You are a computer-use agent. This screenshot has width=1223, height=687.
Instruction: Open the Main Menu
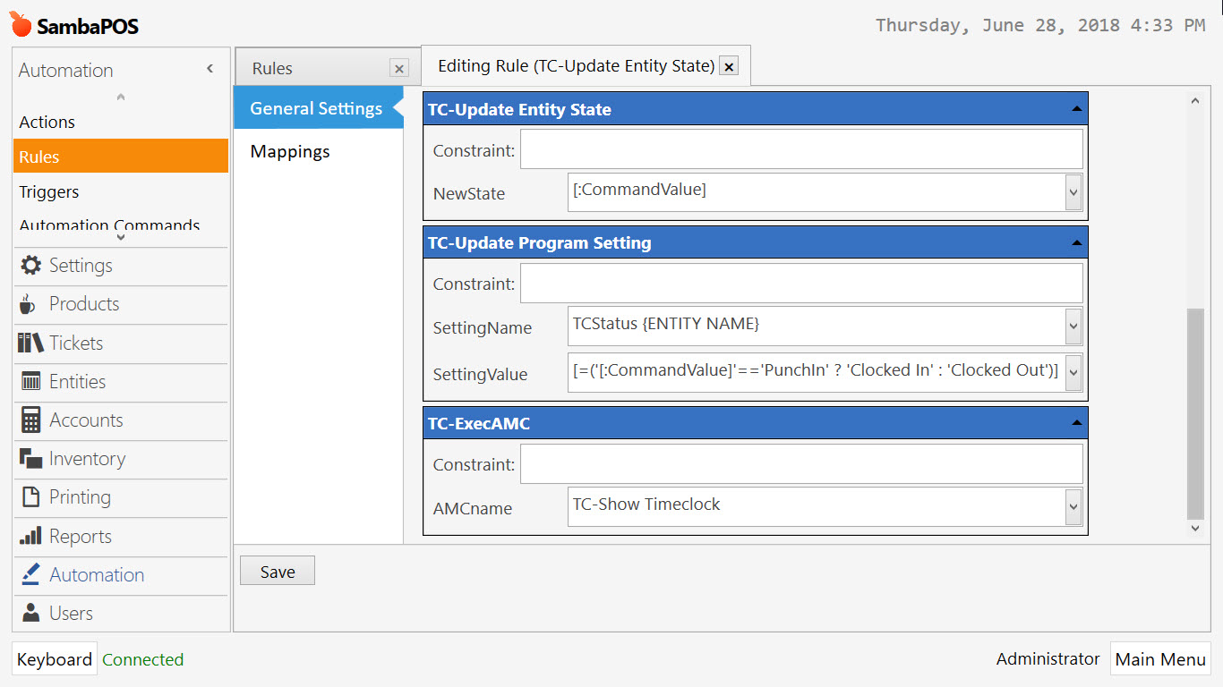tap(1160, 658)
